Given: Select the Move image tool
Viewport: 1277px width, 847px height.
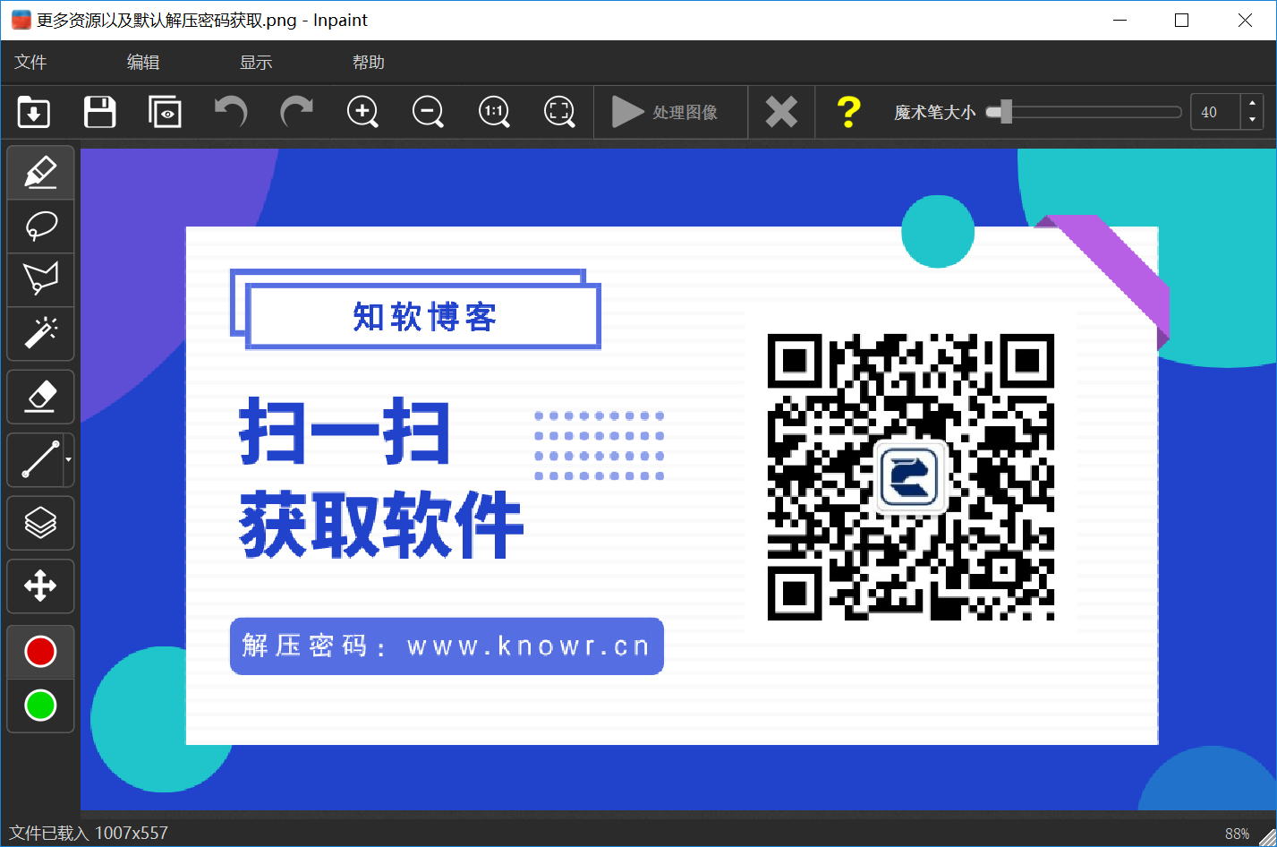Looking at the screenshot, I should click(40, 586).
